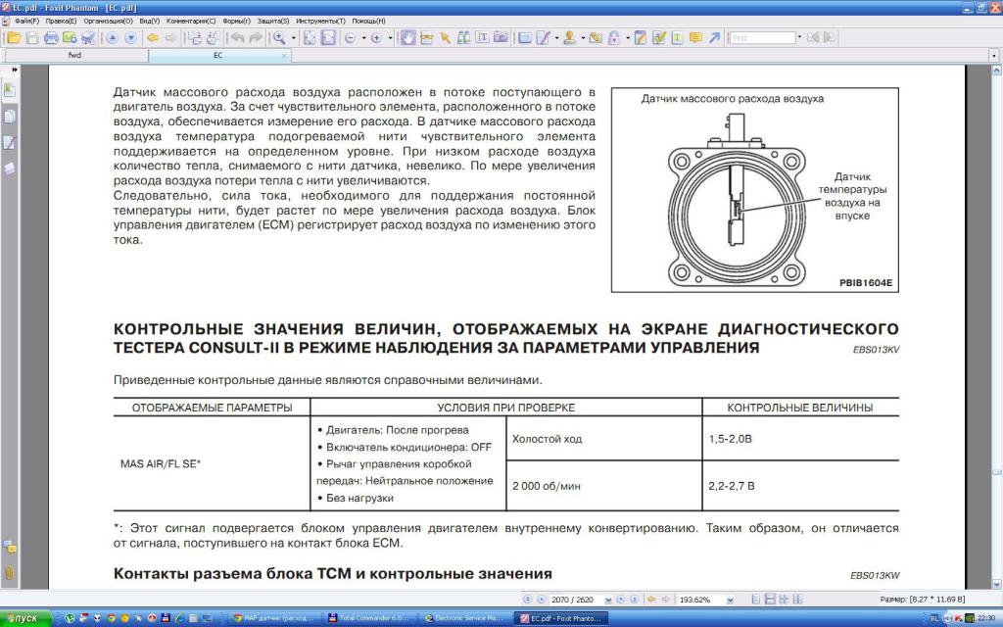Image resolution: width=1003 pixels, height=627 pixels.
Task: Add a yellow note comment
Action: tap(696, 38)
